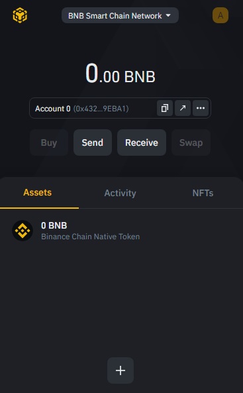The width and height of the screenshot is (243, 393).
Task: Switch to the NFTs tab
Action: pyautogui.click(x=203, y=193)
